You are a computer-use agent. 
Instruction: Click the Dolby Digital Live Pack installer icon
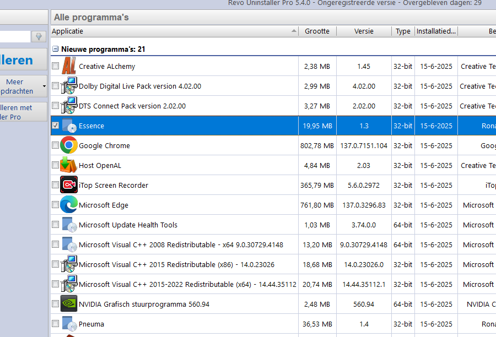pyautogui.click(x=69, y=86)
